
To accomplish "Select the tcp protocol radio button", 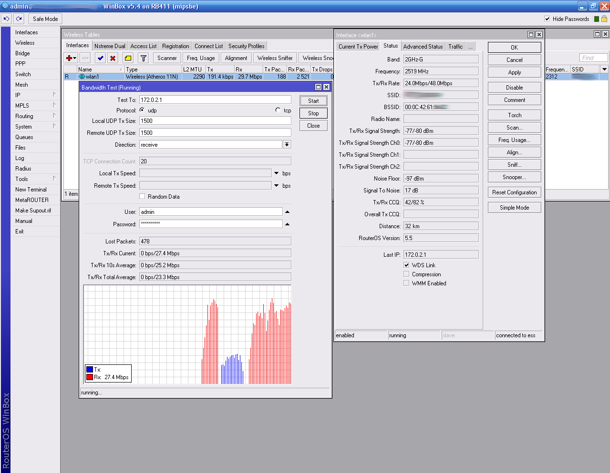I will [x=278, y=110].
